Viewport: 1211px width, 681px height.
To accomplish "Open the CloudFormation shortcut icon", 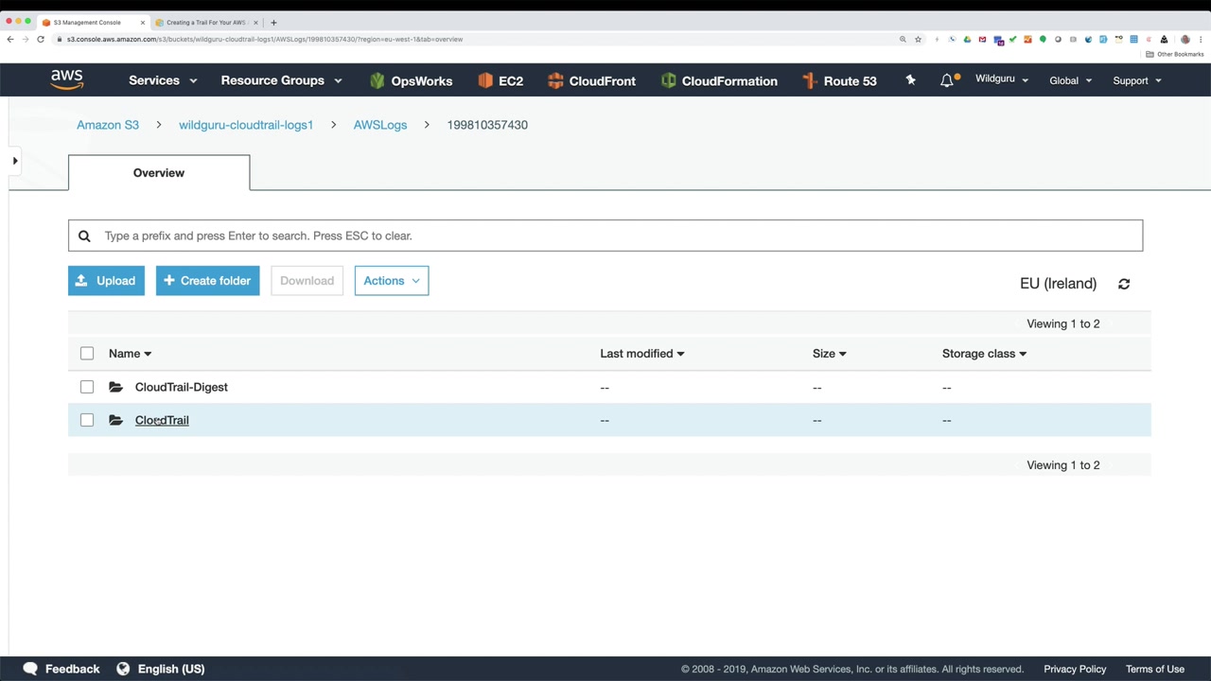I will tap(669, 80).
